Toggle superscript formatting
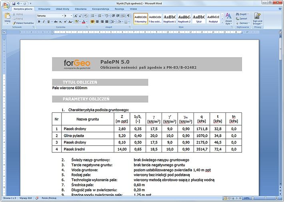The image size is (284, 202). [x=65, y=22]
